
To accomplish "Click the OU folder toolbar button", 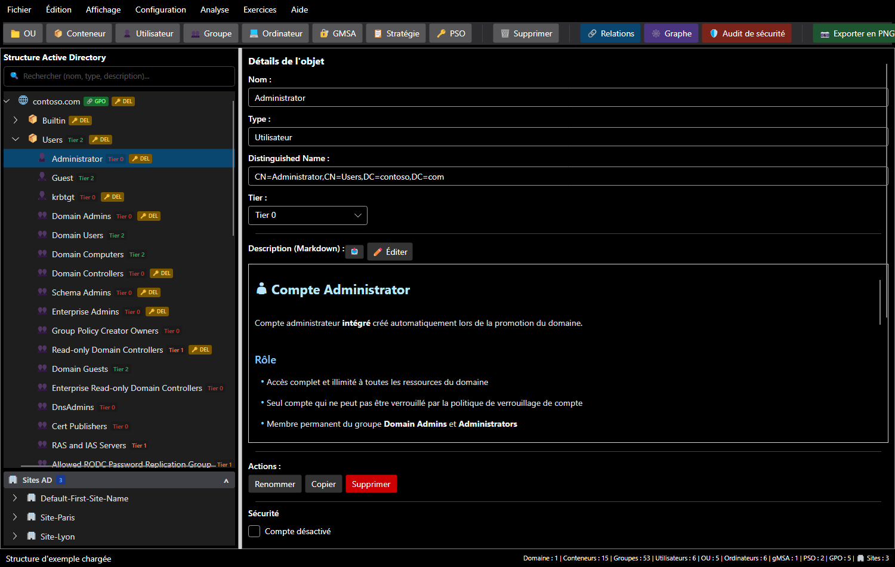I will click(23, 33).
